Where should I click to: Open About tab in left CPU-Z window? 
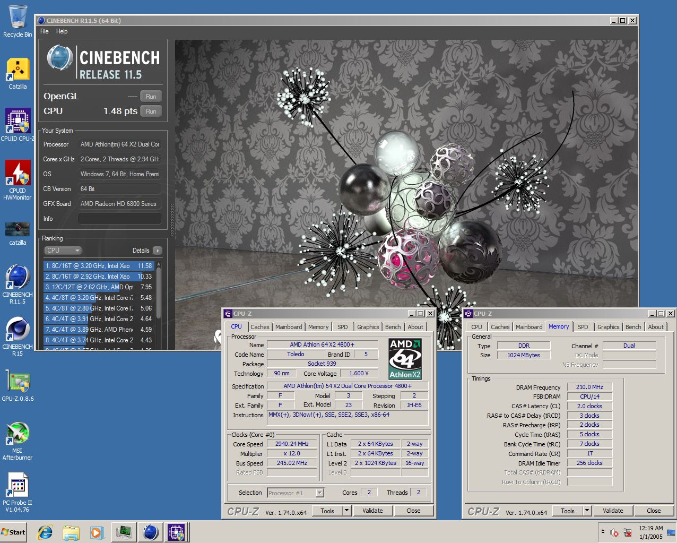416,327
